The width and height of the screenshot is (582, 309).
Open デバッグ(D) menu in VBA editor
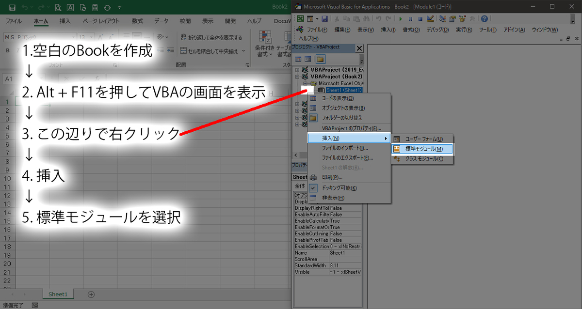pos(438,30)
